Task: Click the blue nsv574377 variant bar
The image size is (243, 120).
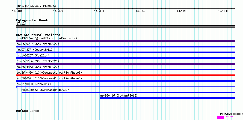Action: click(126, 52)
